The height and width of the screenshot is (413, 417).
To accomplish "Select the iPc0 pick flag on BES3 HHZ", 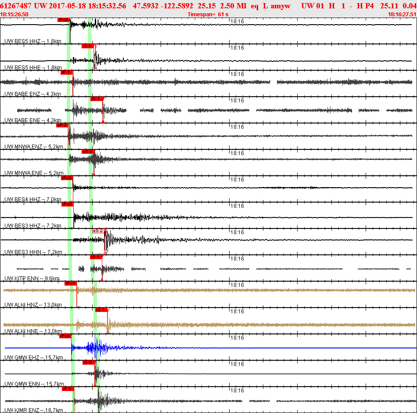I will click(x=68, y=204).
